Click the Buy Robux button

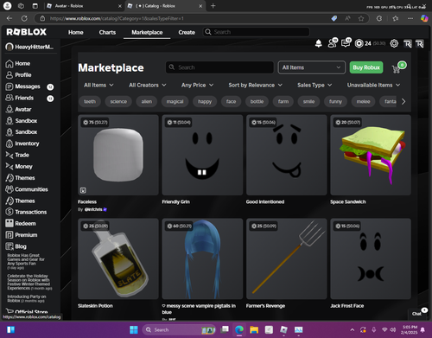pos(366,67)
